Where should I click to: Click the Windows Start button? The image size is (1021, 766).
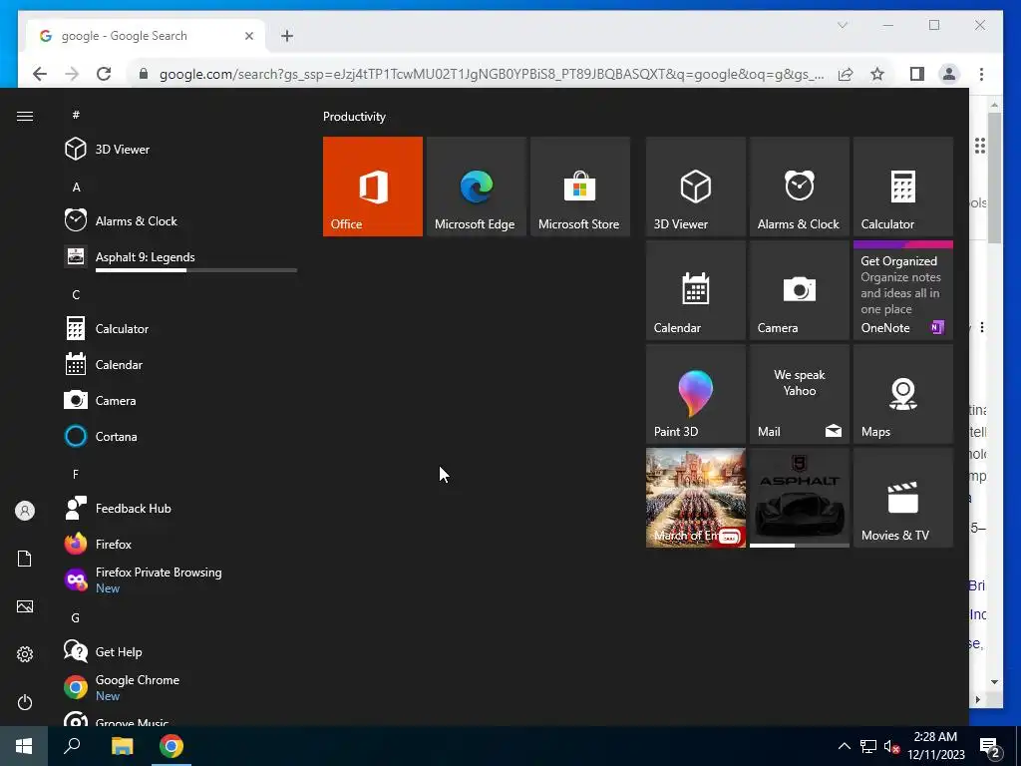24,746
